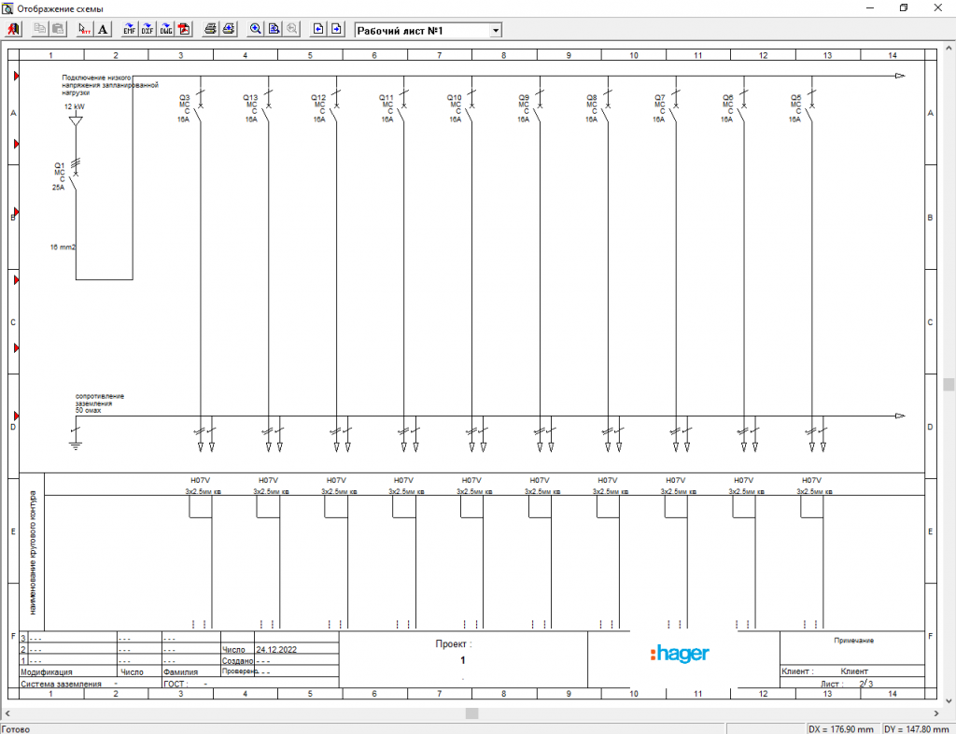Viewport: 956px width, 734px height.
Task: Click the print icon
Action: (x=211, y=30)
